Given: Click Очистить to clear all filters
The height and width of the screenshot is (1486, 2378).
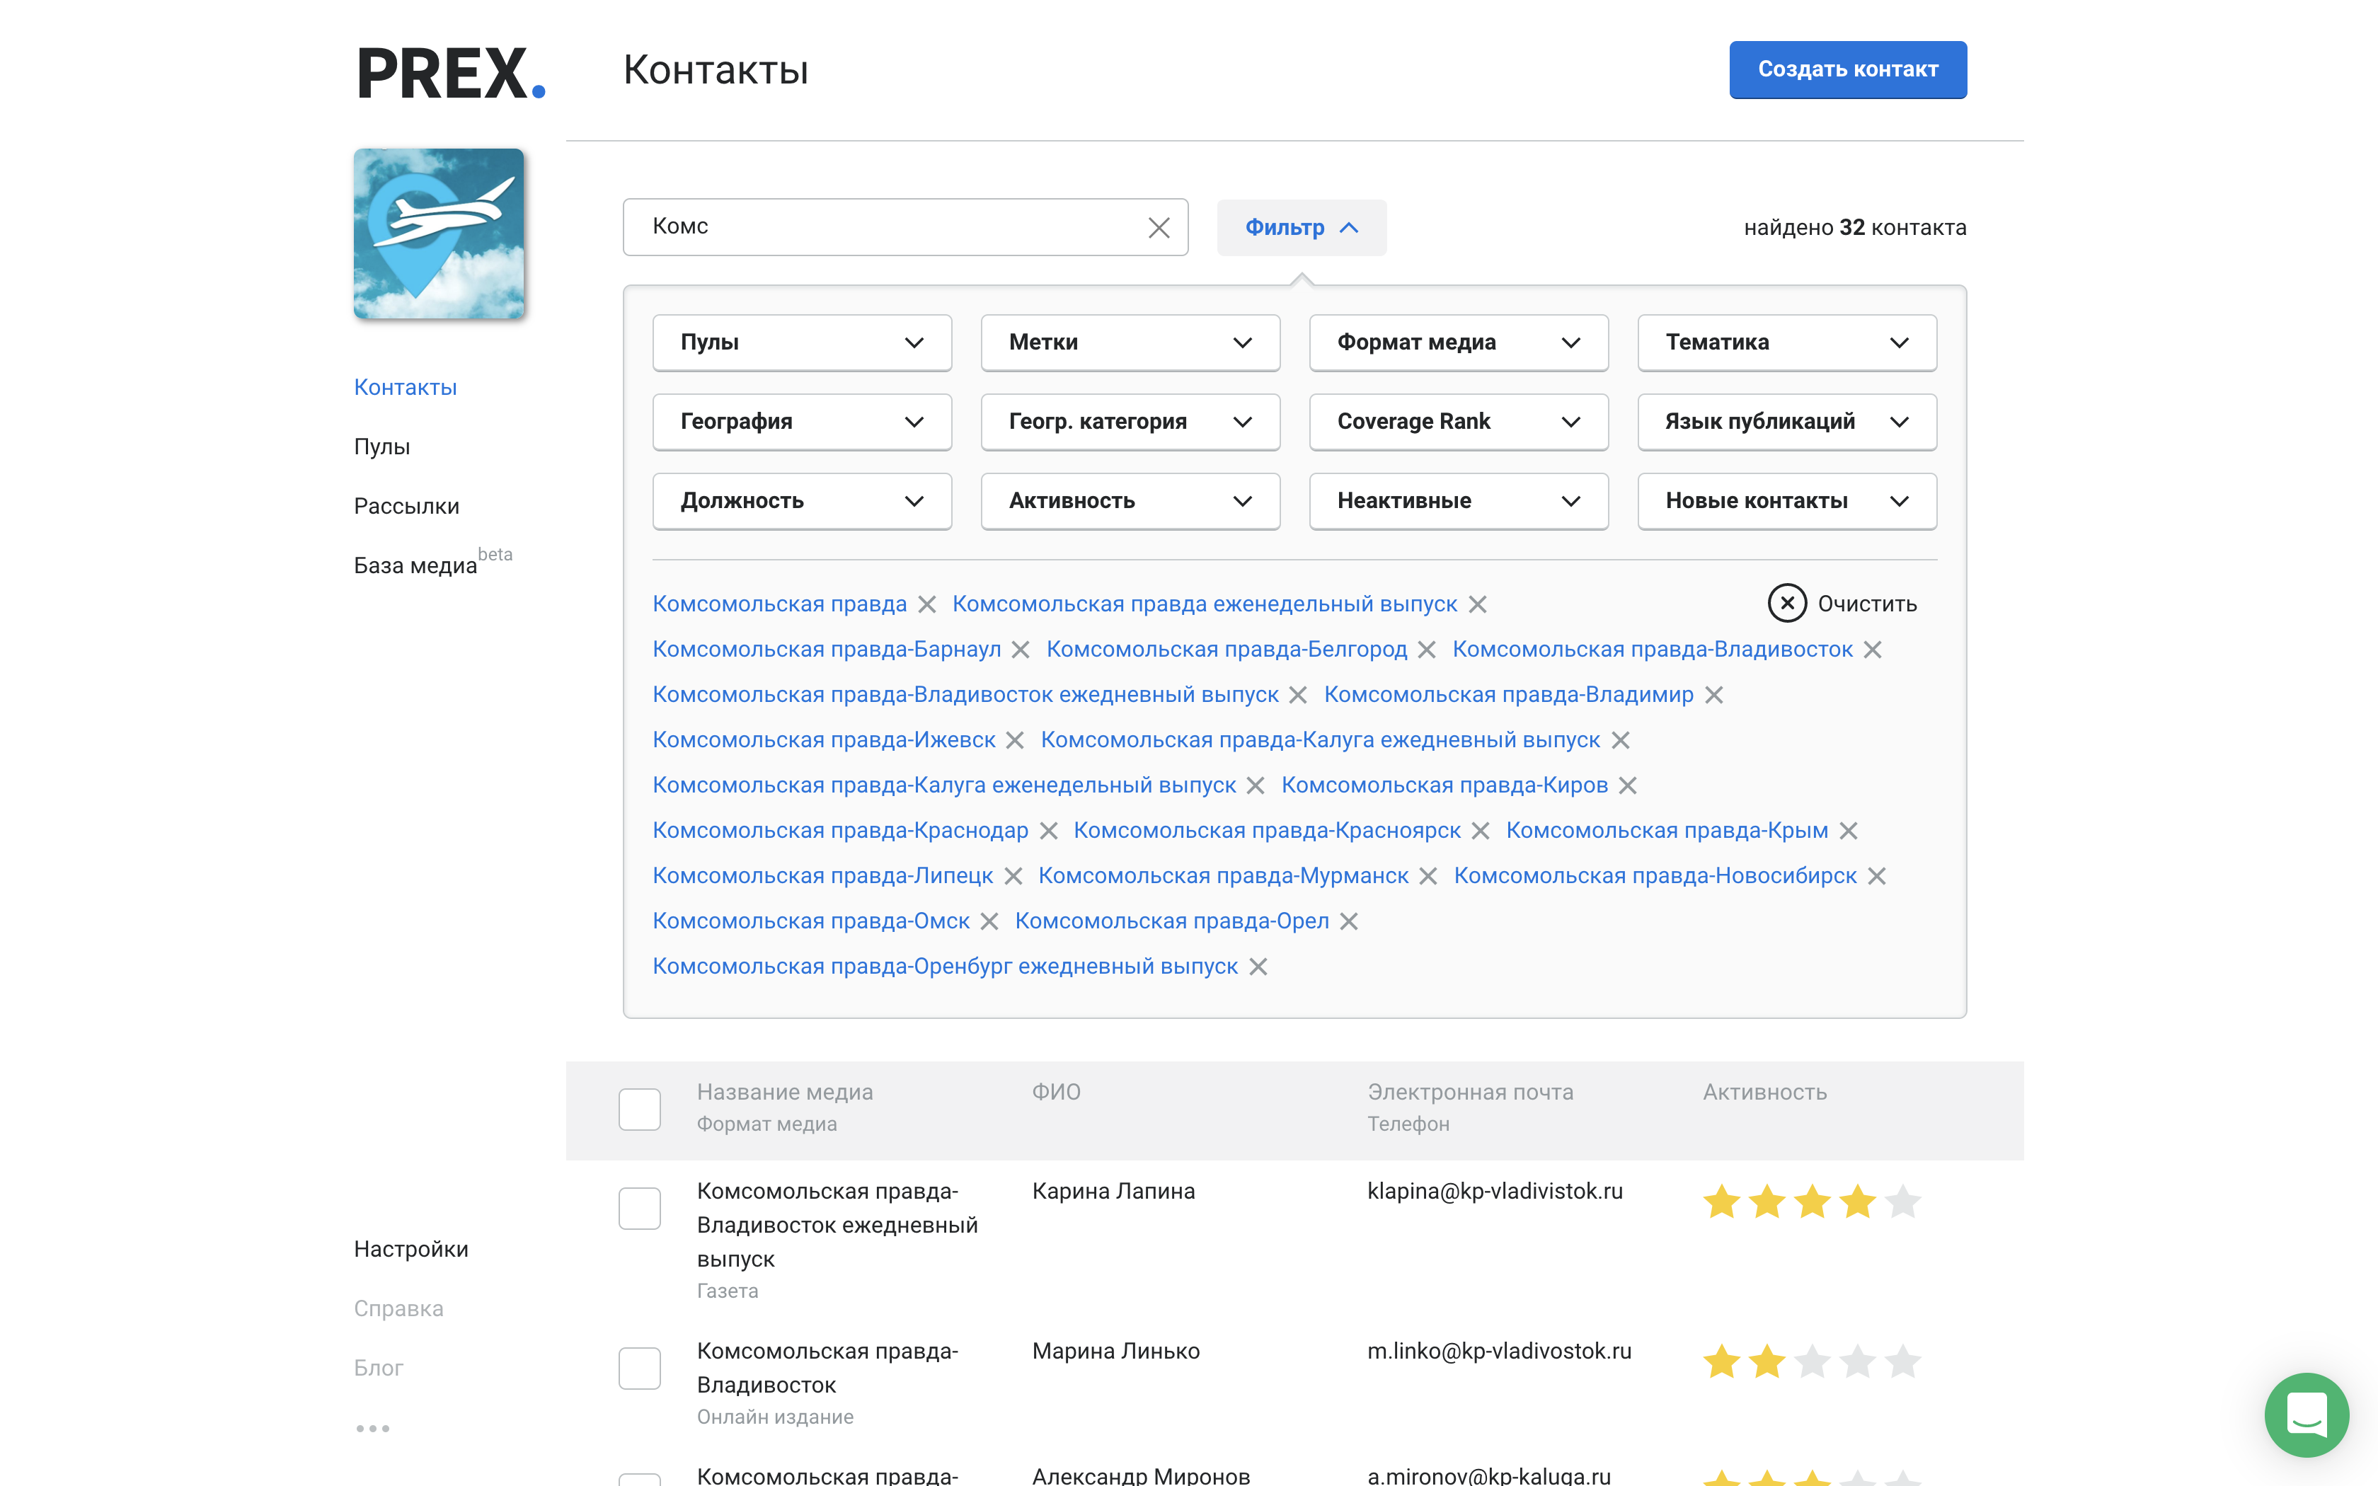Looking at the screenshot, I should point(1842,604).
